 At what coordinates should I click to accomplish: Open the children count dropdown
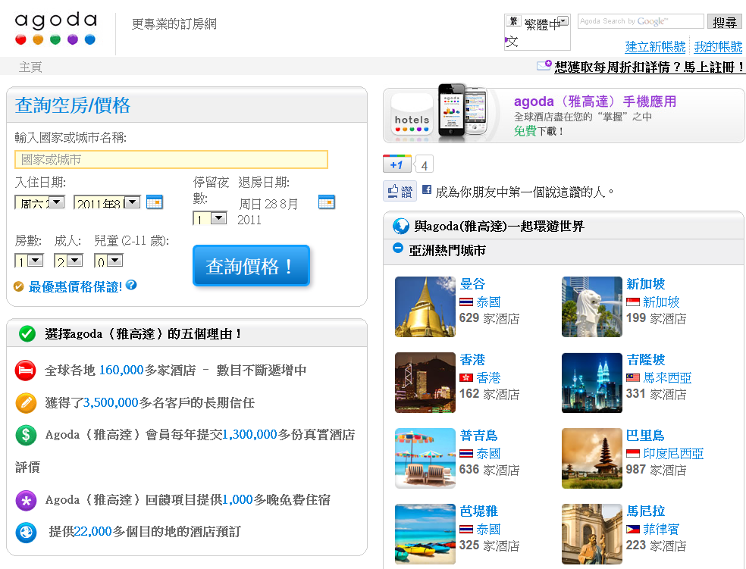point(114,261)
